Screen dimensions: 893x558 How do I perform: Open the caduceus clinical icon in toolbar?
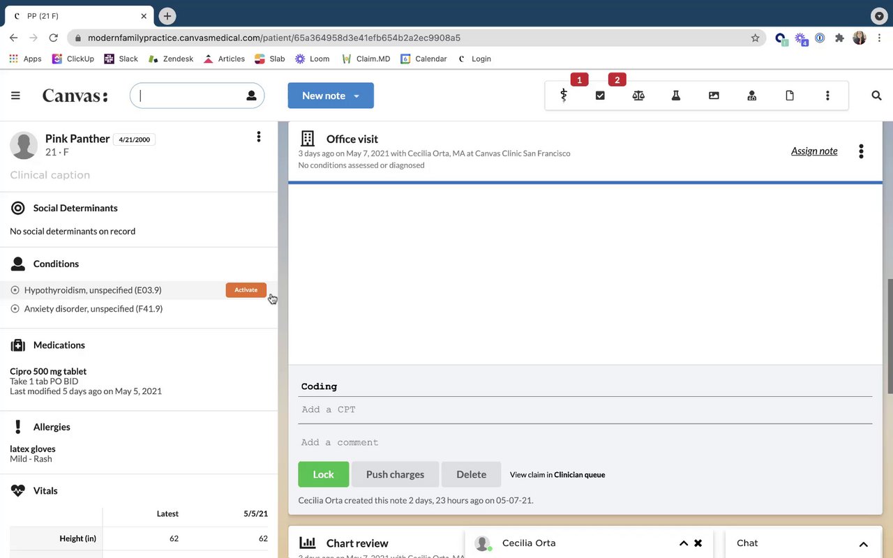[564, 96]
